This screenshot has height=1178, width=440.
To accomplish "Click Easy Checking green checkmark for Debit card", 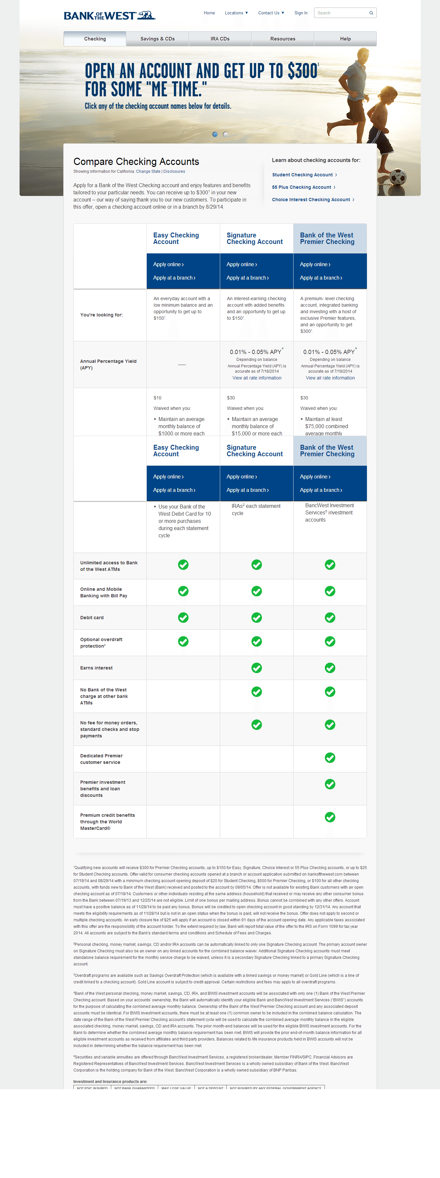I will [x=183, y=617].
